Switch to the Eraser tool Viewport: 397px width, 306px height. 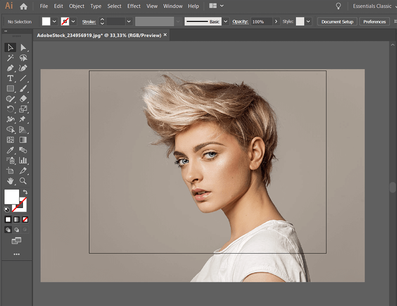pyautogui.click(x=24, y=99)
